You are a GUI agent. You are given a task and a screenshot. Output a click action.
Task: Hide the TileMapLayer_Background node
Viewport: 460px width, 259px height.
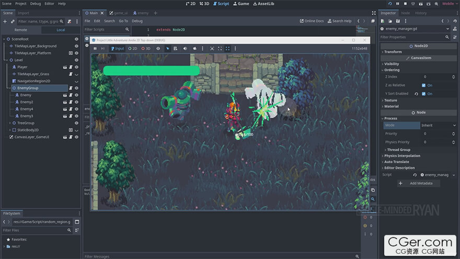click(x=76, y=46)
